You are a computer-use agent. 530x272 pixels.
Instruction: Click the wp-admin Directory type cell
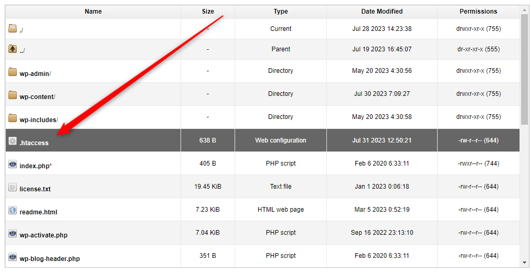[281, 71]
